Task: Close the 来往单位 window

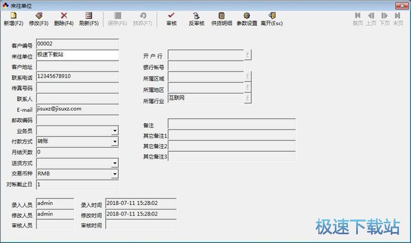Action: pos(402,5)
